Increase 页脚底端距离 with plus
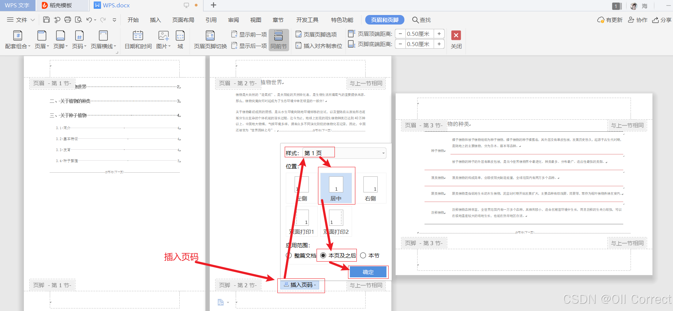This screenshot has width=673, height=311. tap(439, 44)
